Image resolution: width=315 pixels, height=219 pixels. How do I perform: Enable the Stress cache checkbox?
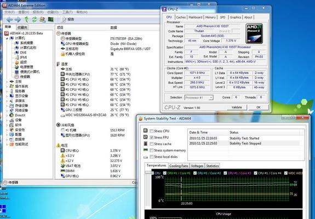coord(151,144)
